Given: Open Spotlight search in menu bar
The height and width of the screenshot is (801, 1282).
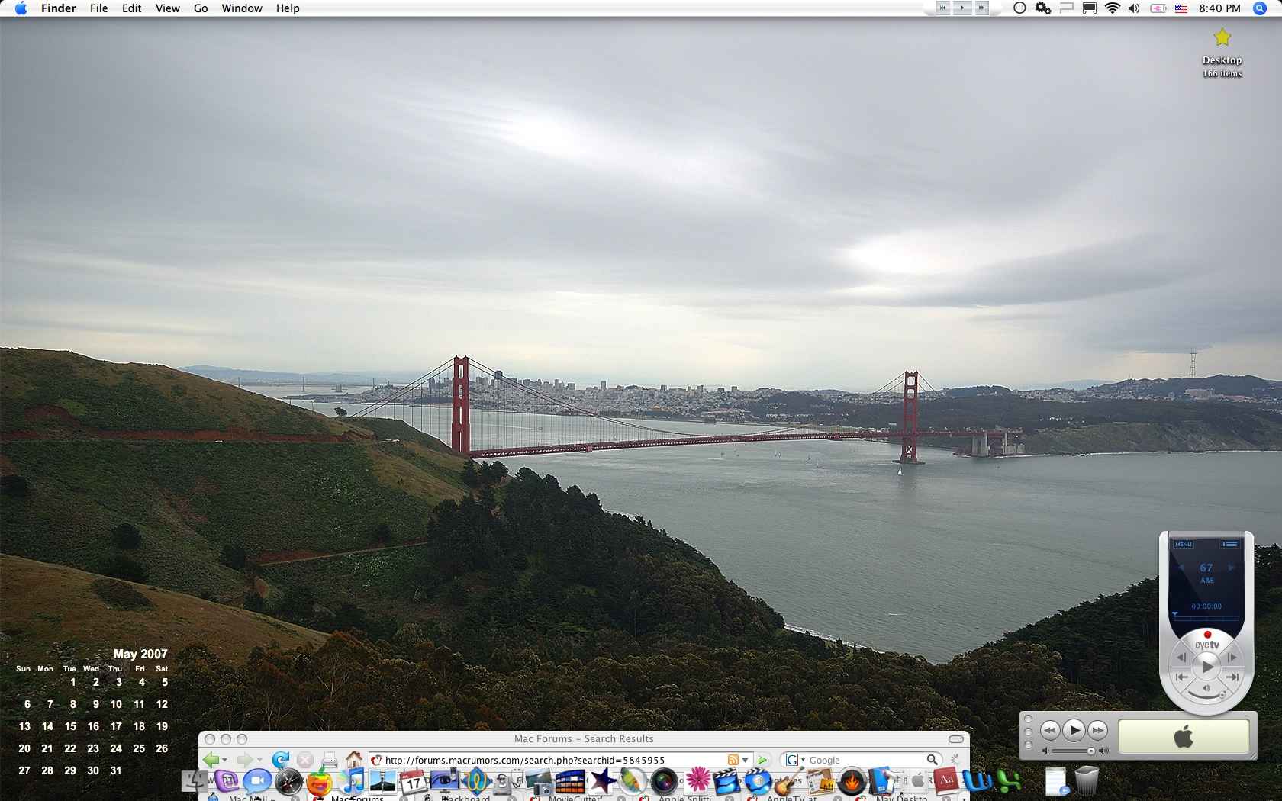Looking at the screenshot, I should pyautogui.click(x=1260, y=8).
